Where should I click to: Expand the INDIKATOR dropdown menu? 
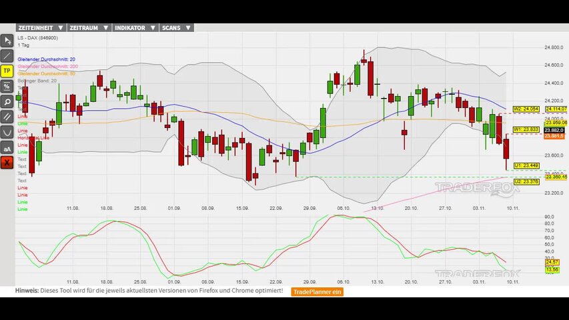pos(135,28)
